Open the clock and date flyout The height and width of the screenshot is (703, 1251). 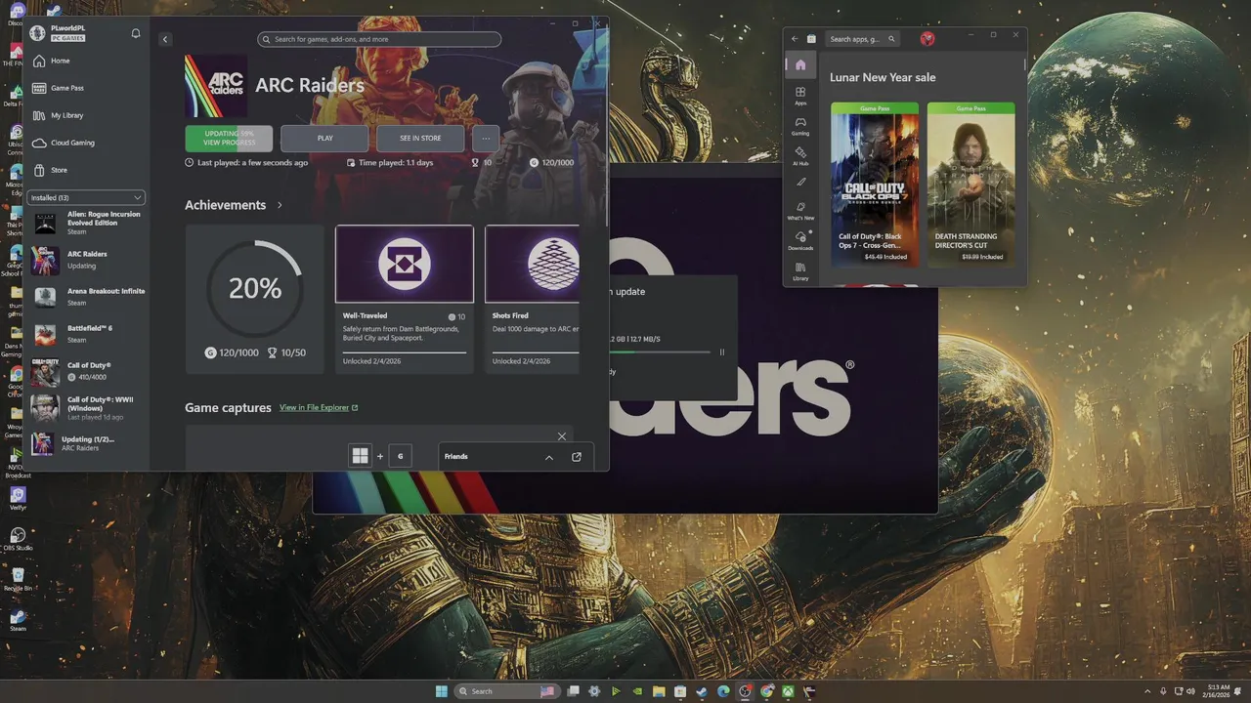[x=1218, y=691]
